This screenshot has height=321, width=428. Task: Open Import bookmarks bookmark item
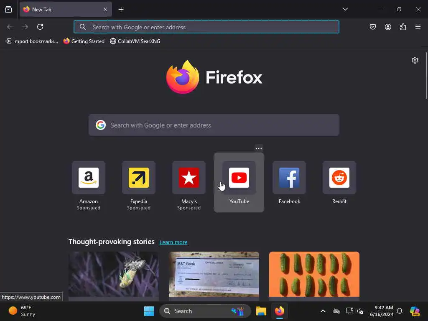(x=32, y=41)
